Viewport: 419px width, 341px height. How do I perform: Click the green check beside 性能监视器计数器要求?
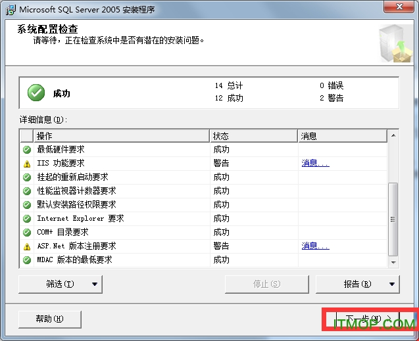tap(27, 191)
